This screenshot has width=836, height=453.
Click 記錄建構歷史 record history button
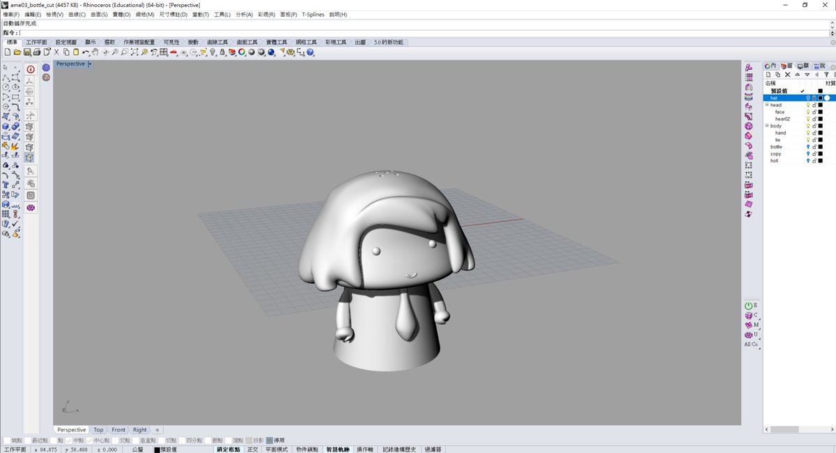click(x=398, y=450)
